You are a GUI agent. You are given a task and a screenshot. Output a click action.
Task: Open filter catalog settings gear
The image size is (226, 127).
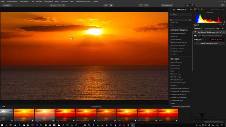click(191, 10)
